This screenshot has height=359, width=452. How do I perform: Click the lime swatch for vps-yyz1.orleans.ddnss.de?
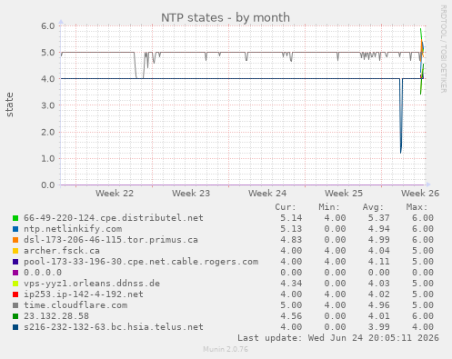pos(15,284)
